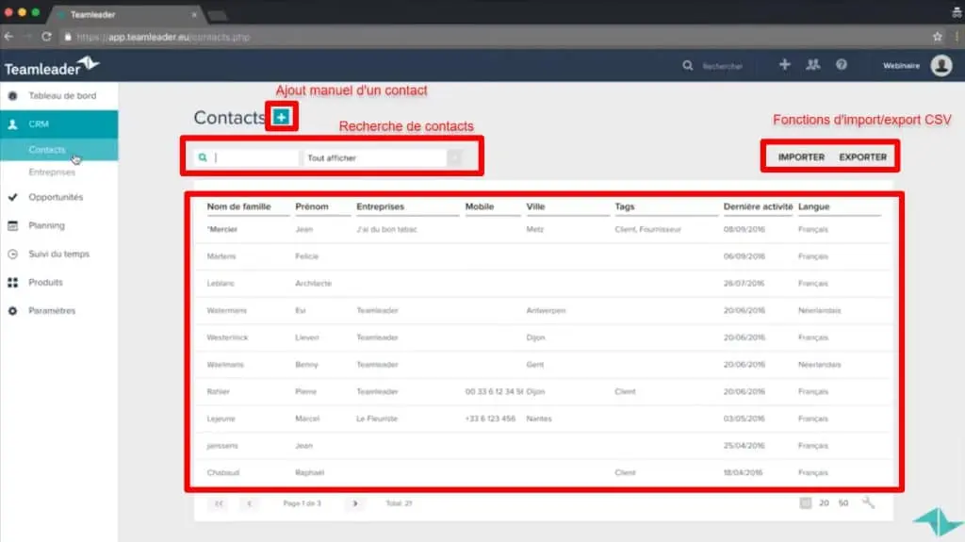Reload the page with browser refresh
The image size is (965, 542).
[x=46, y=37]
